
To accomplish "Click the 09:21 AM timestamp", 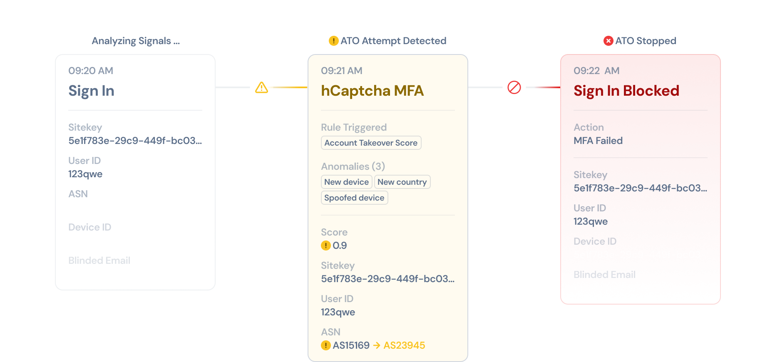I will pyautogui.click(x=342, y=71).
